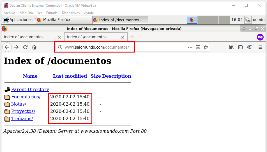267x152 pixels.
Task: Open the Proyectos/ directory link
Action: [23, 111]
